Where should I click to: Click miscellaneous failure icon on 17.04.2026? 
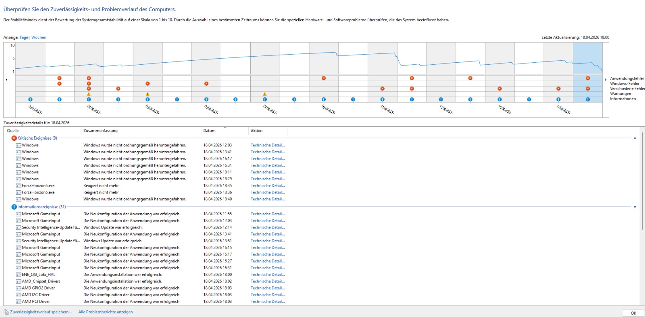[558, 89]
